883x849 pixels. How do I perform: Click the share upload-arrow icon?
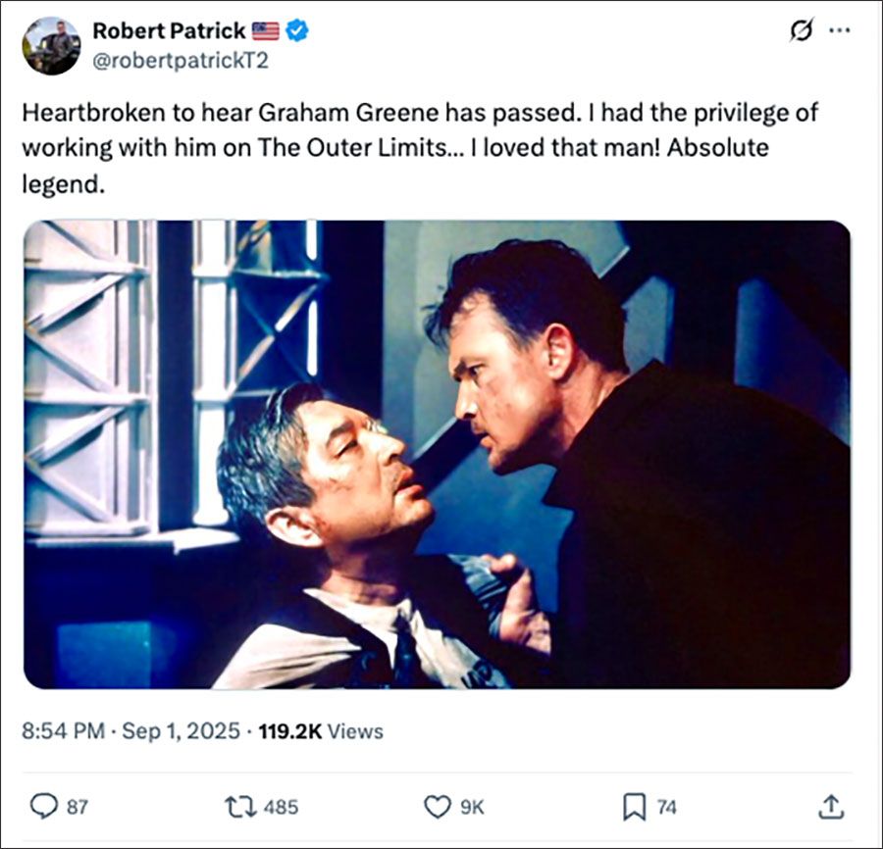point(830,806)
